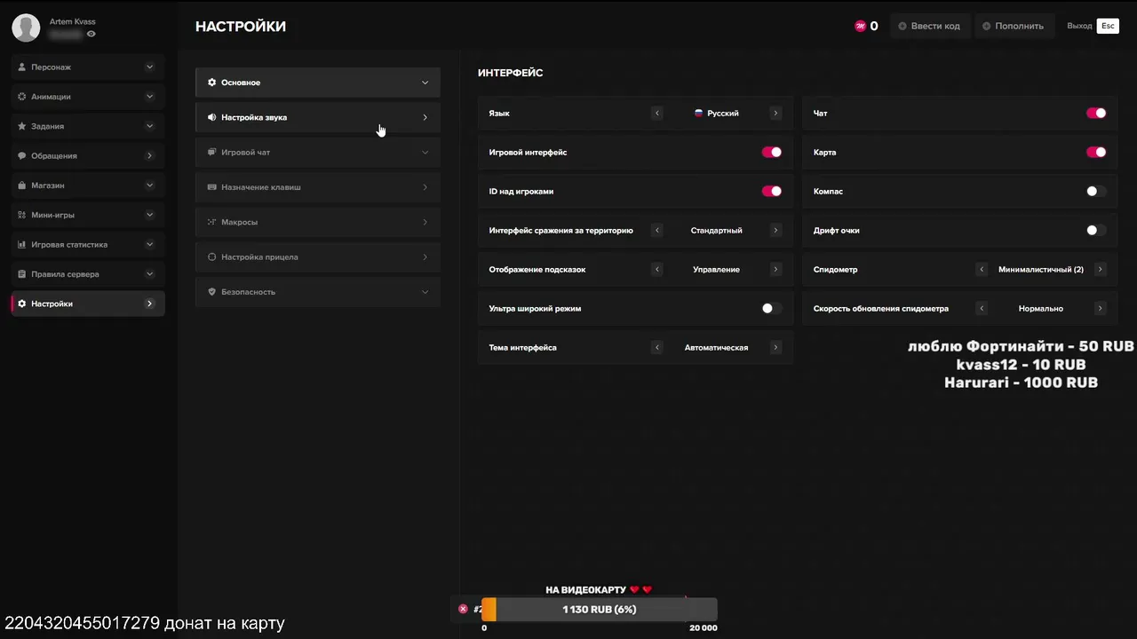Click the chat icon beside Игровой чат

coord(212,152)
